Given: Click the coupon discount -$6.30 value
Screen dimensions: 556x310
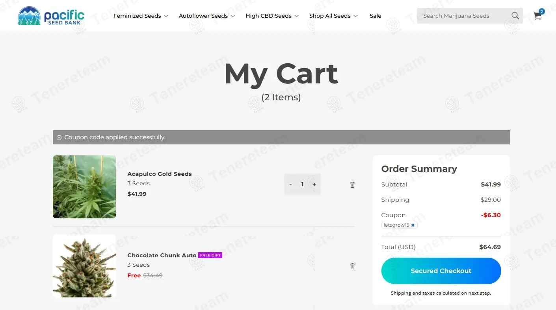Looking at the screenshot, I should 491,215.
